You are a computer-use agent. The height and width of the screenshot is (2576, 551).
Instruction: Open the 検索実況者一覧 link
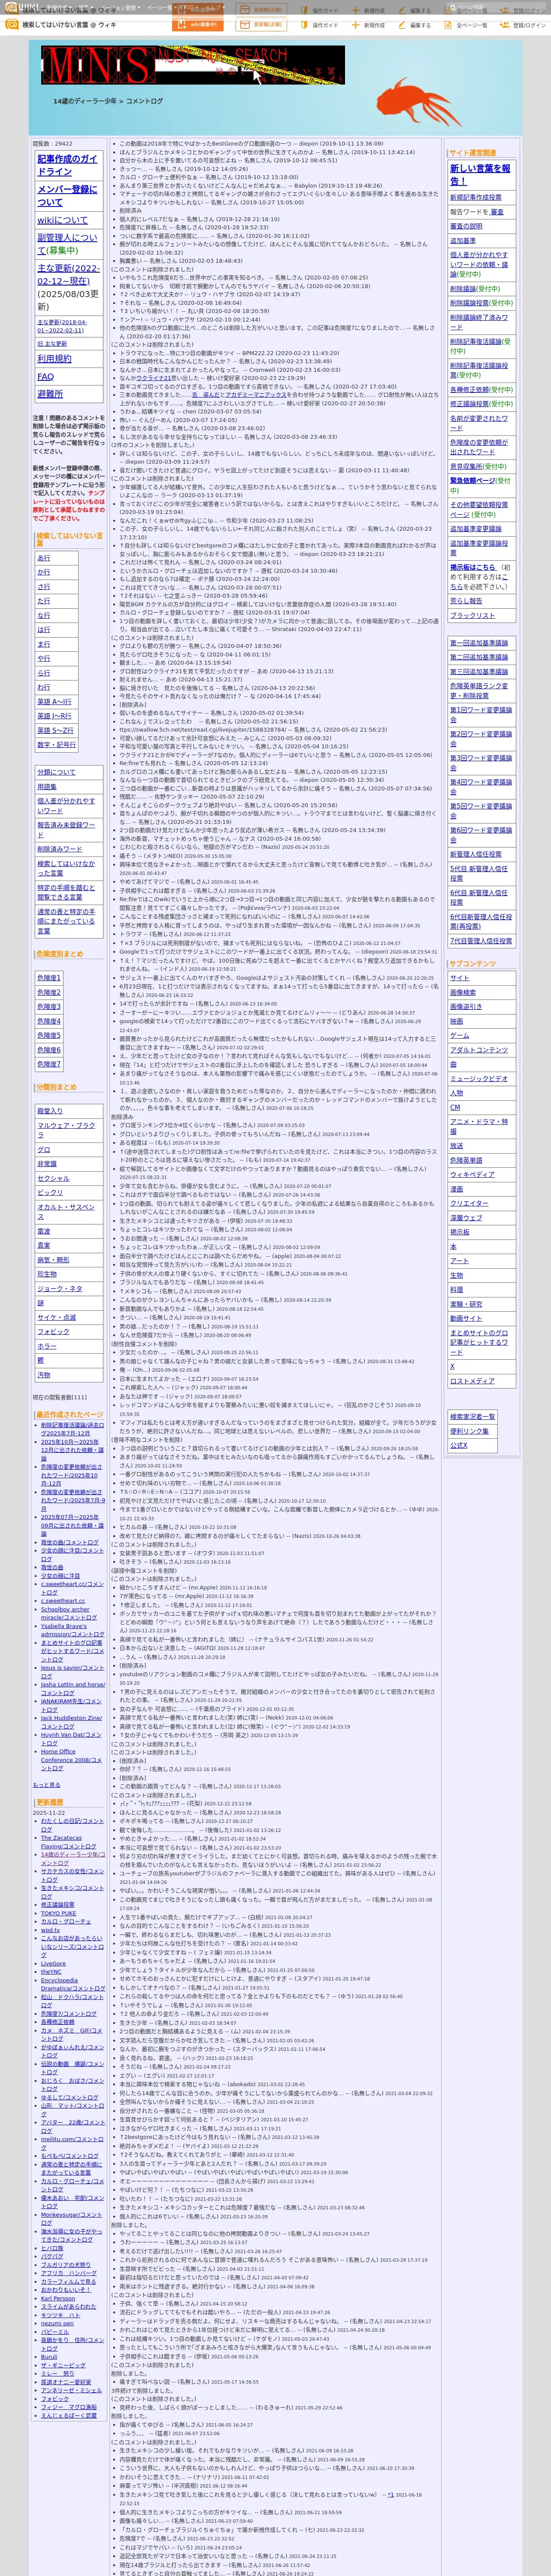click(472, 1417)
